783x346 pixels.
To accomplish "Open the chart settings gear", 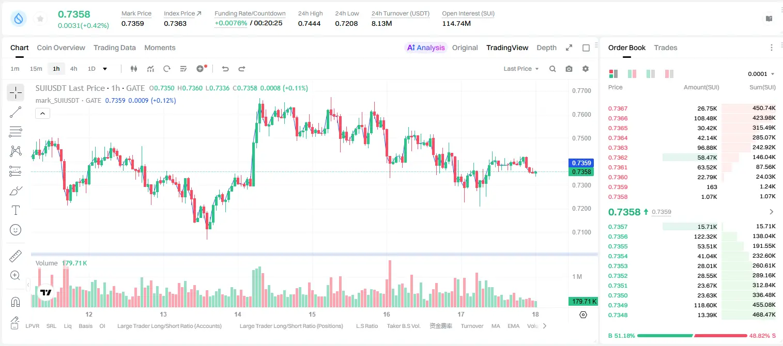I will (x=586, y=69).
